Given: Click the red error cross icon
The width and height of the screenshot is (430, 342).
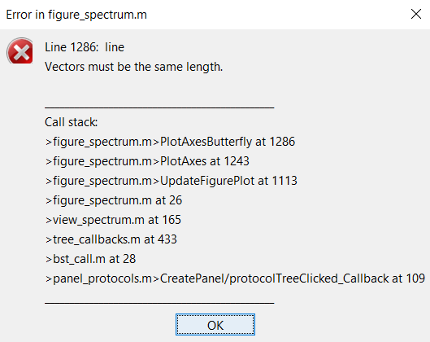Looking at the screenshot, I should pyautogui.click(x=20, y=50).
